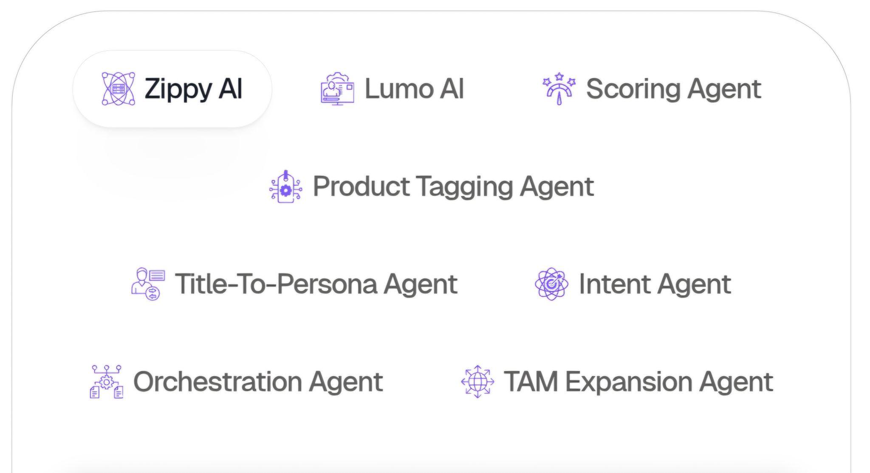Click the Product Tagging Agent tag icon

point(286,186)
